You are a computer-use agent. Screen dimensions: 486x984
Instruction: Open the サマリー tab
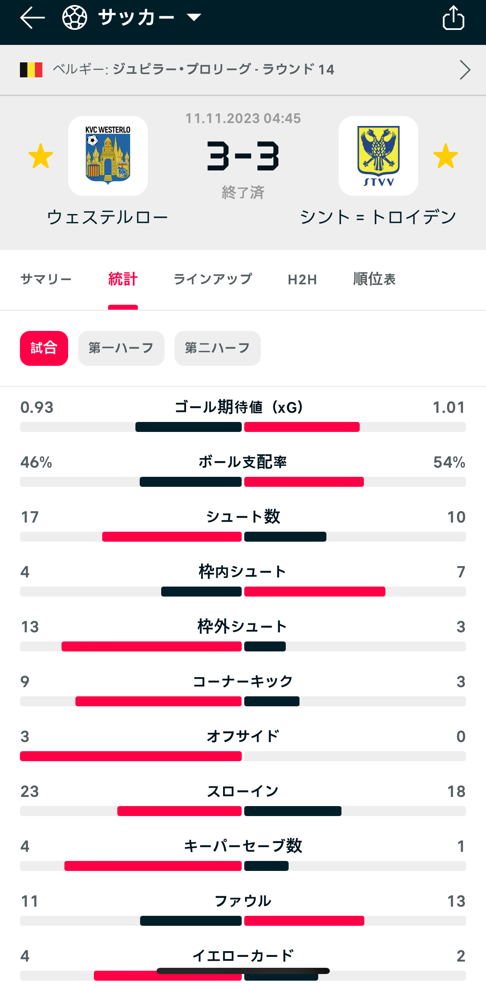[46, 279]
